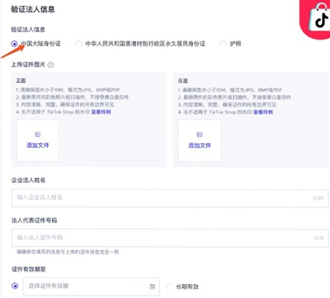Open 查看样例 link in back-side instructions
This screenshot has height=298, width=330.
point(263,112)
